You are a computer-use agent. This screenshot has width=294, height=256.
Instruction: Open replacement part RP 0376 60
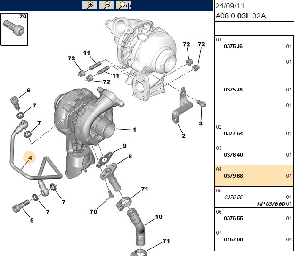271,204
